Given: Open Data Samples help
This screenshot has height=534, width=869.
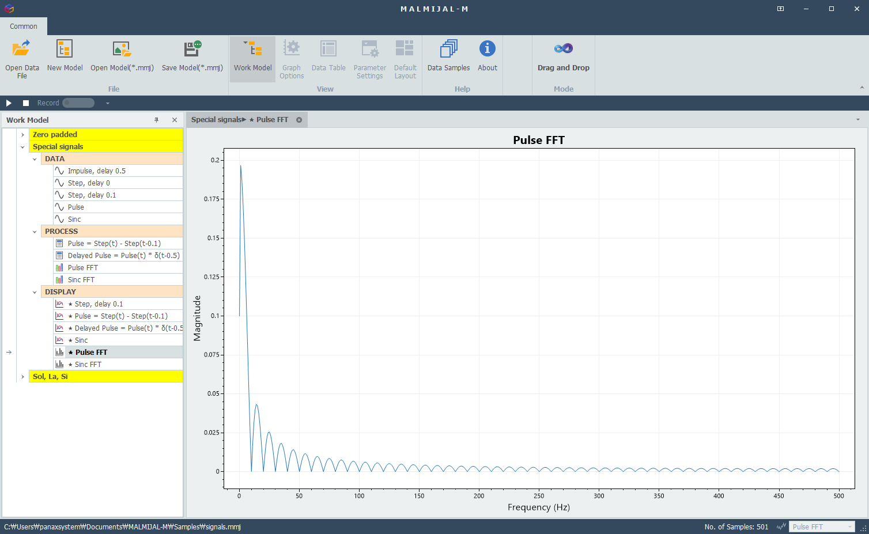Looking at the screenshot, I should 448,56.
